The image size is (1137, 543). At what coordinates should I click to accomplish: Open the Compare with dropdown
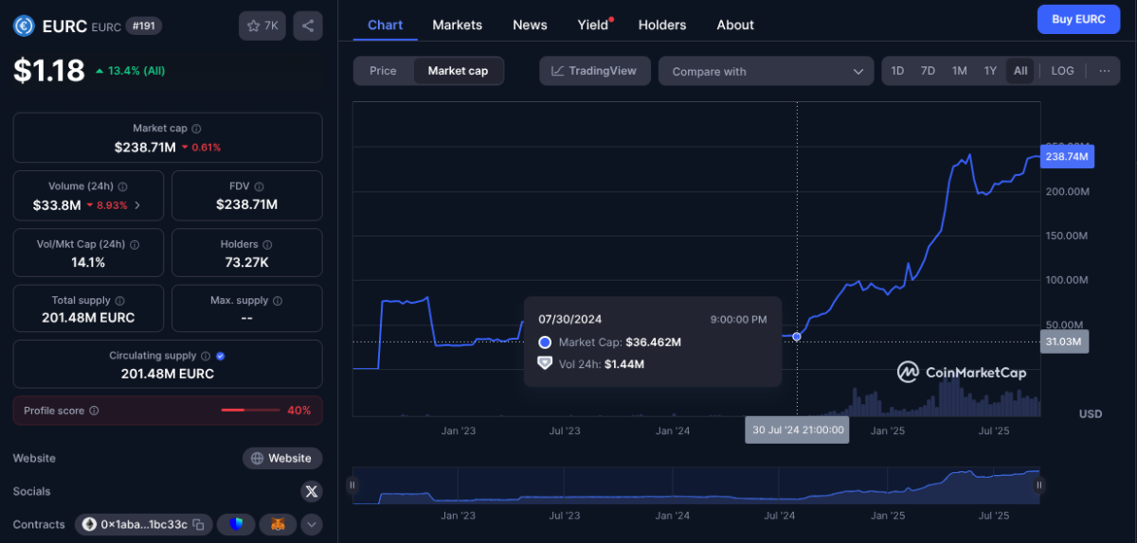[766, 71]
